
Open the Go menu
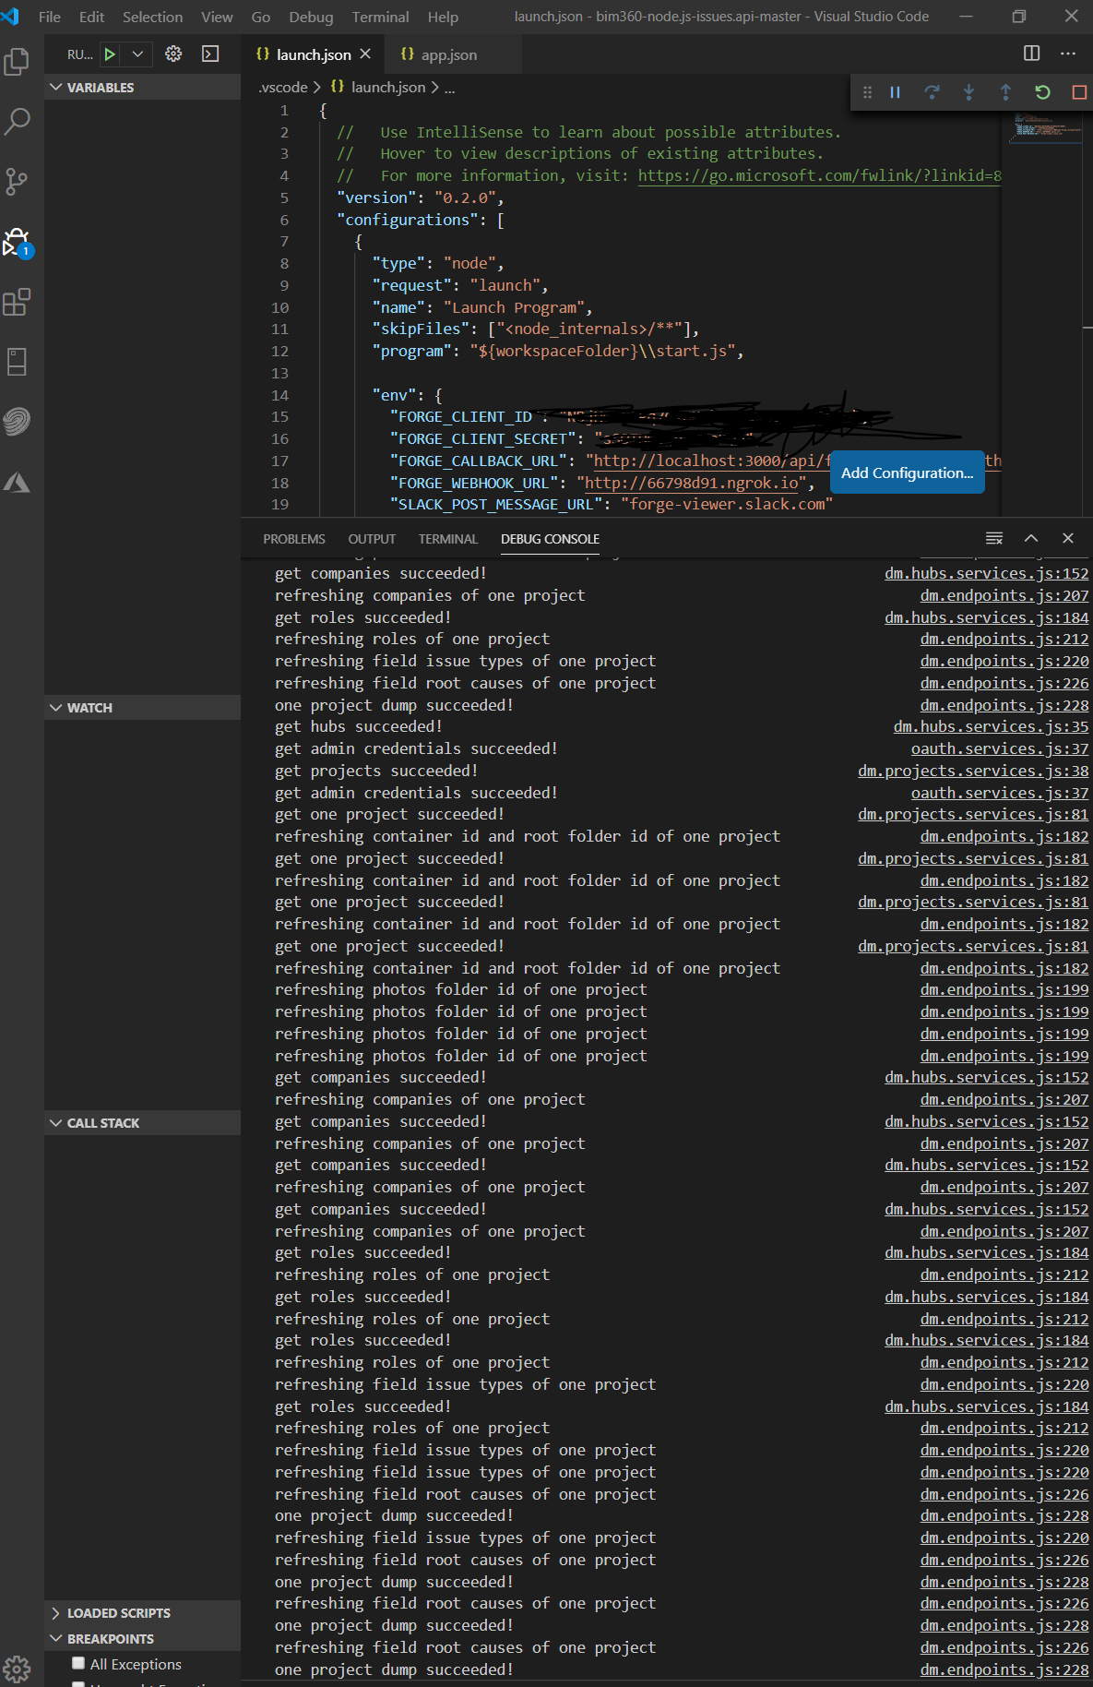[x=261, y=17]
